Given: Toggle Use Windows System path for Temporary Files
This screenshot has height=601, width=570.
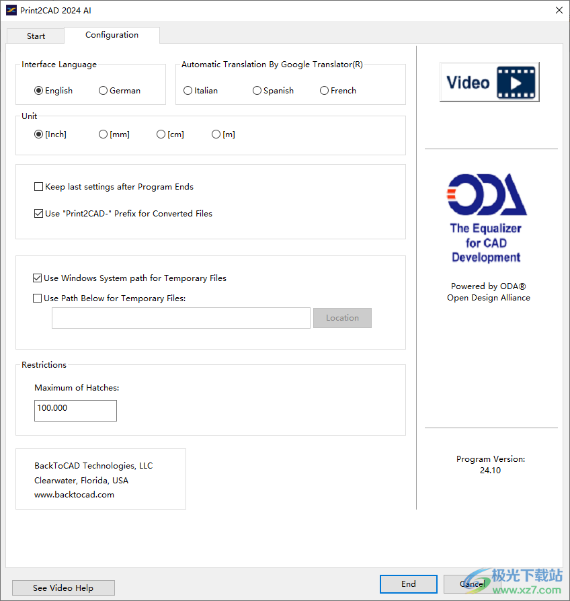Looking at the screenshot, I should pyautogui.click(x=130, y=278).
